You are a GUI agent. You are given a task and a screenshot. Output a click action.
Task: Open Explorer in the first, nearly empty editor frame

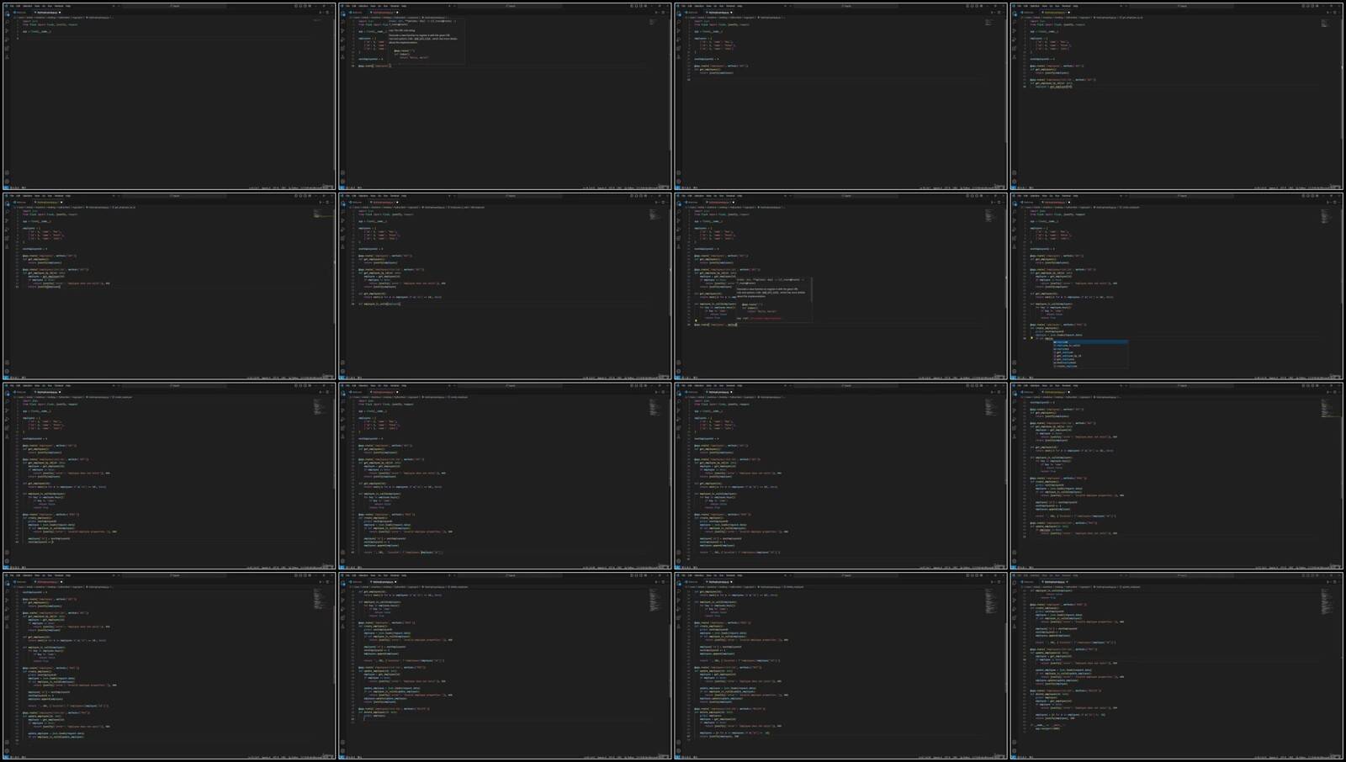[x=7, y=13]
